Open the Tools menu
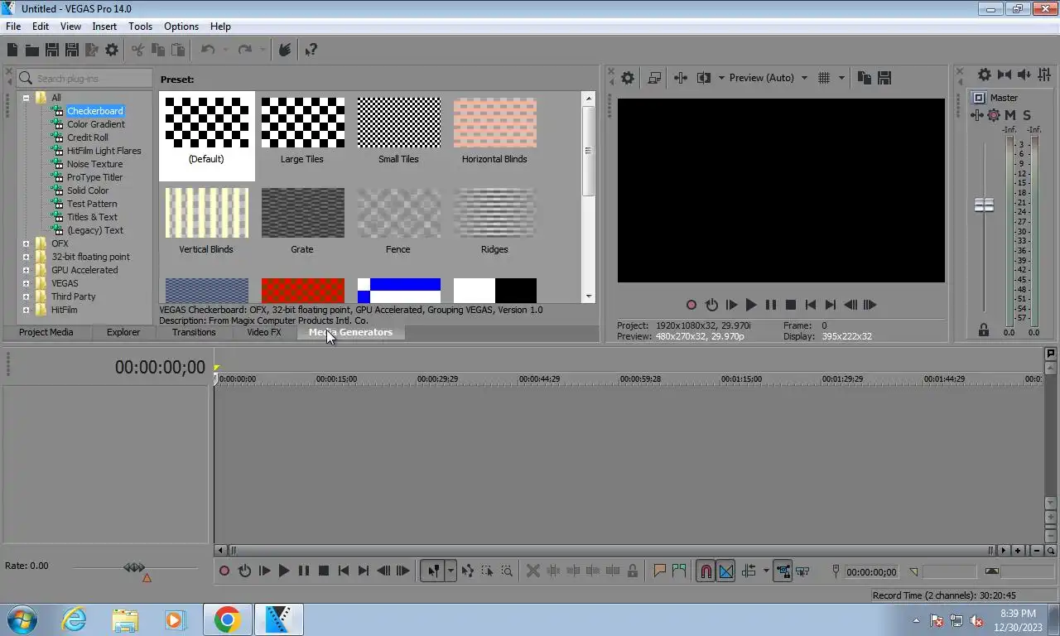Image resolution: width=1060 pixels, height=636 pixels. 140,26
